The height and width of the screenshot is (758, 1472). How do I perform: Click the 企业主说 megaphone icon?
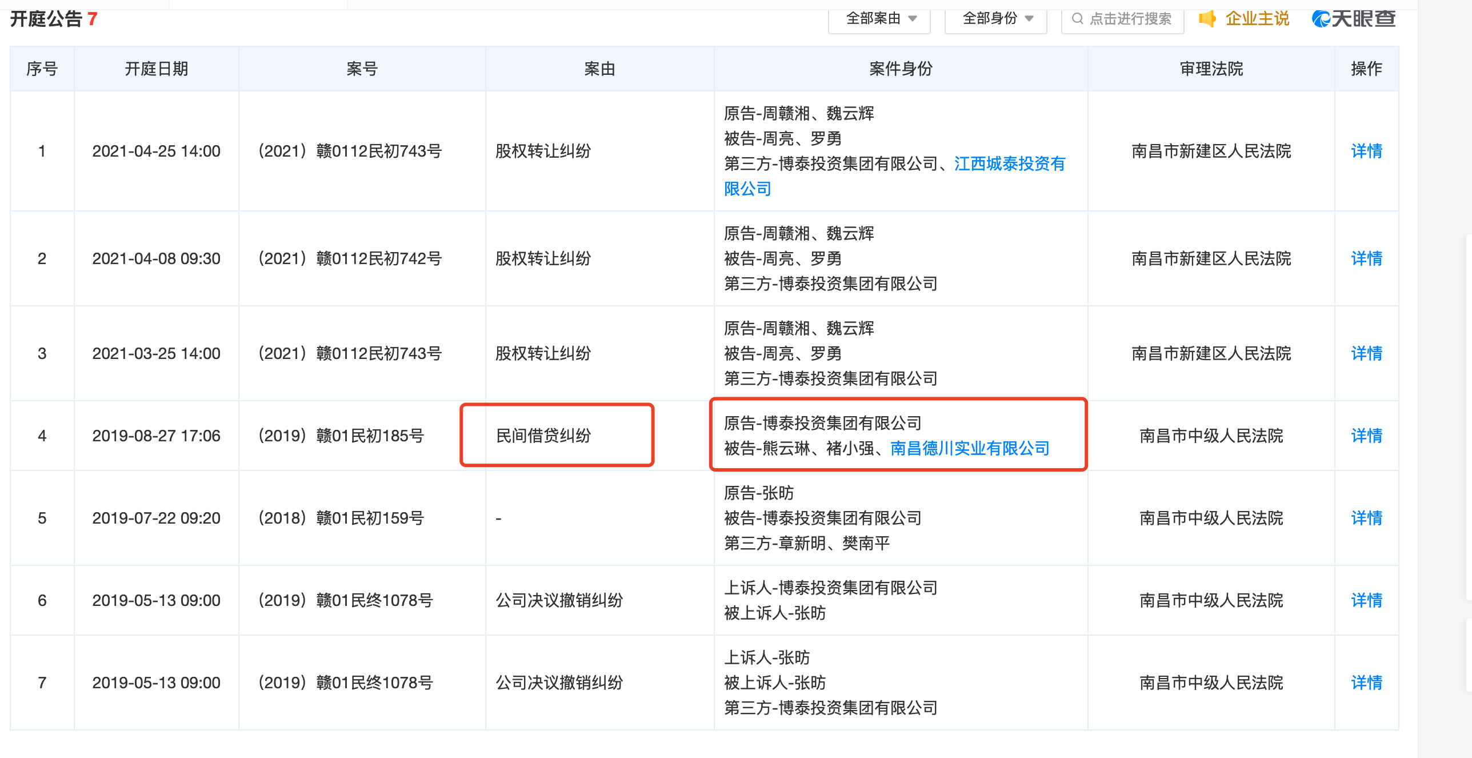click(1207, 19)
